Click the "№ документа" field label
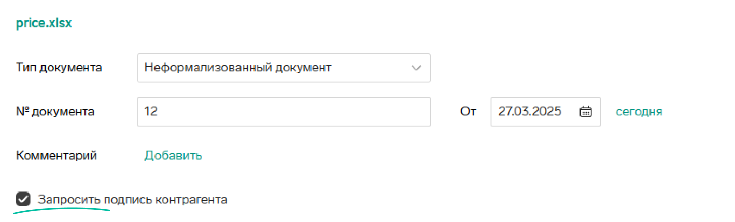The width and height of the screenshot is (735, 222). (x=55, y=112)
